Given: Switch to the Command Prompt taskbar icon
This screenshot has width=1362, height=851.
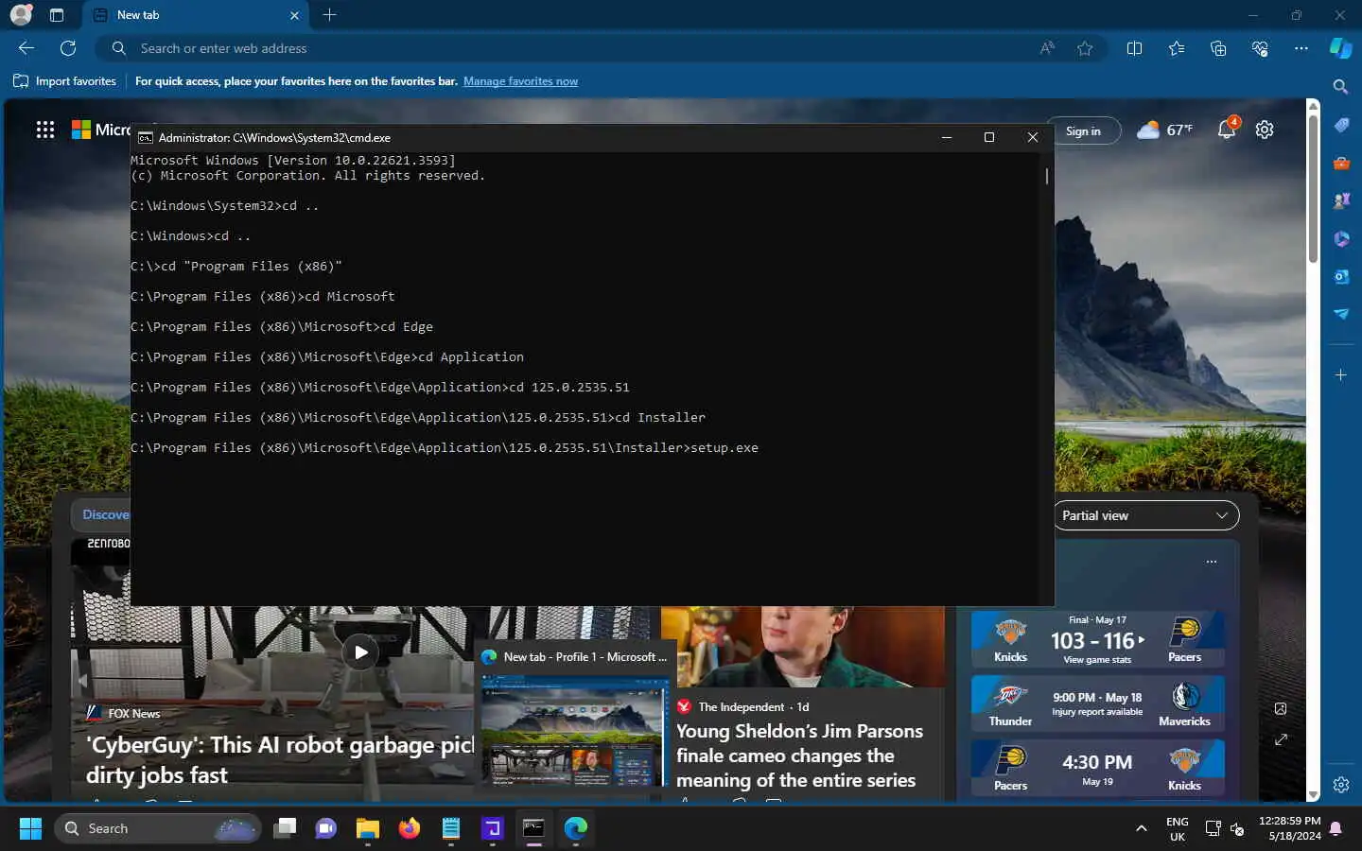Looking at the screenshot, I should point(534,828).
